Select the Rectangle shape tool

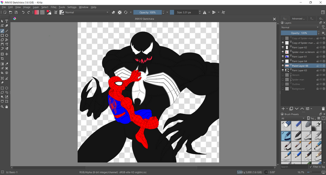[x=2, y=36]
